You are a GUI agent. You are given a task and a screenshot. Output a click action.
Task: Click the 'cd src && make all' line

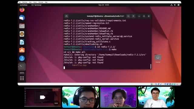pyautogui.click(x=74, y=52)
